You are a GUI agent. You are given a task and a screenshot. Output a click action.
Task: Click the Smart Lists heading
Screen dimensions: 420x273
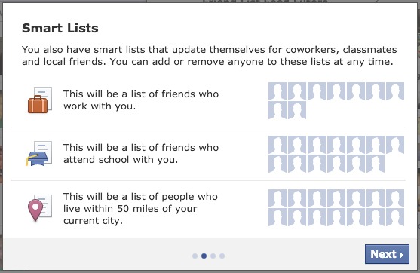[x=60, y=28]
